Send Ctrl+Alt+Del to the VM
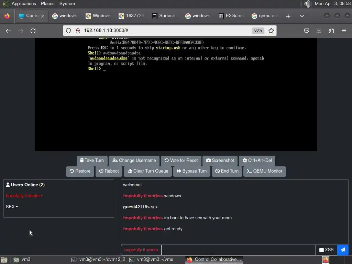Image resolution: width=352 pixels, height=264 pixels. point(257,161)
